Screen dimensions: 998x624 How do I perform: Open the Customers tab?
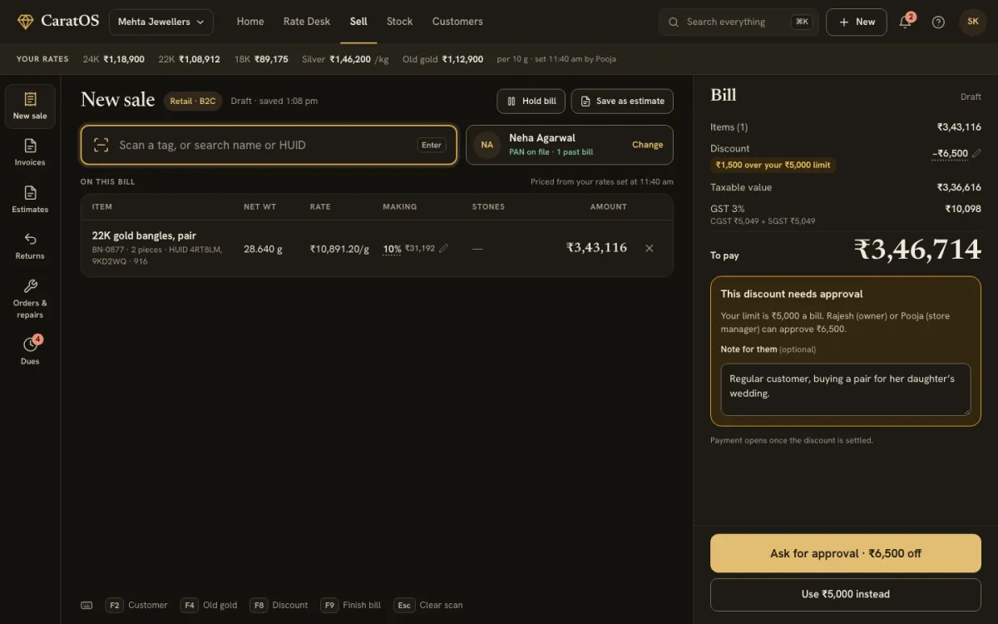(x=457, y=22)
